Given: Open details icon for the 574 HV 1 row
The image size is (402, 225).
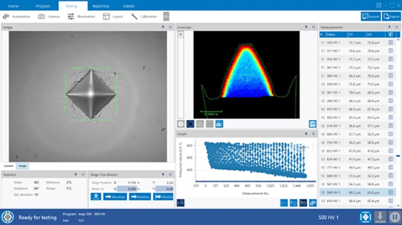Looking at the screenshot, I should click(390, 126).
